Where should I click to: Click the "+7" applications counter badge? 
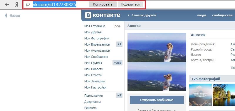click(x=119, y=96)
